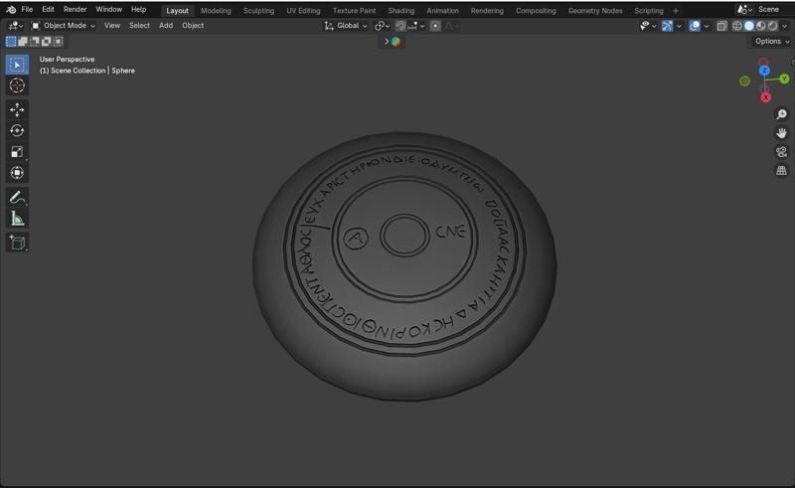
Task: Expand the Global transform orientation dropdown
Action: click(346, 26)
